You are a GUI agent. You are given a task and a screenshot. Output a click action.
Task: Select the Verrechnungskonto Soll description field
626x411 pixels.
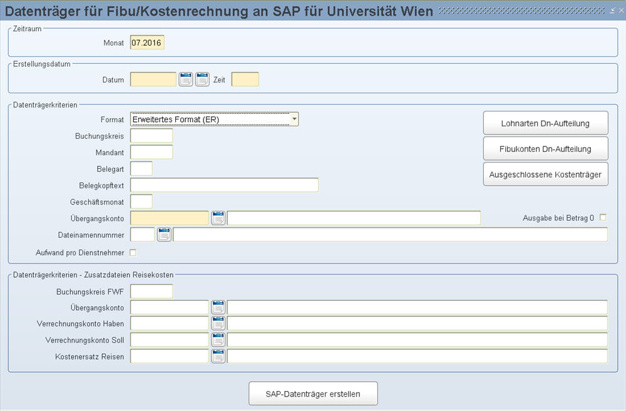pos(418,340)
